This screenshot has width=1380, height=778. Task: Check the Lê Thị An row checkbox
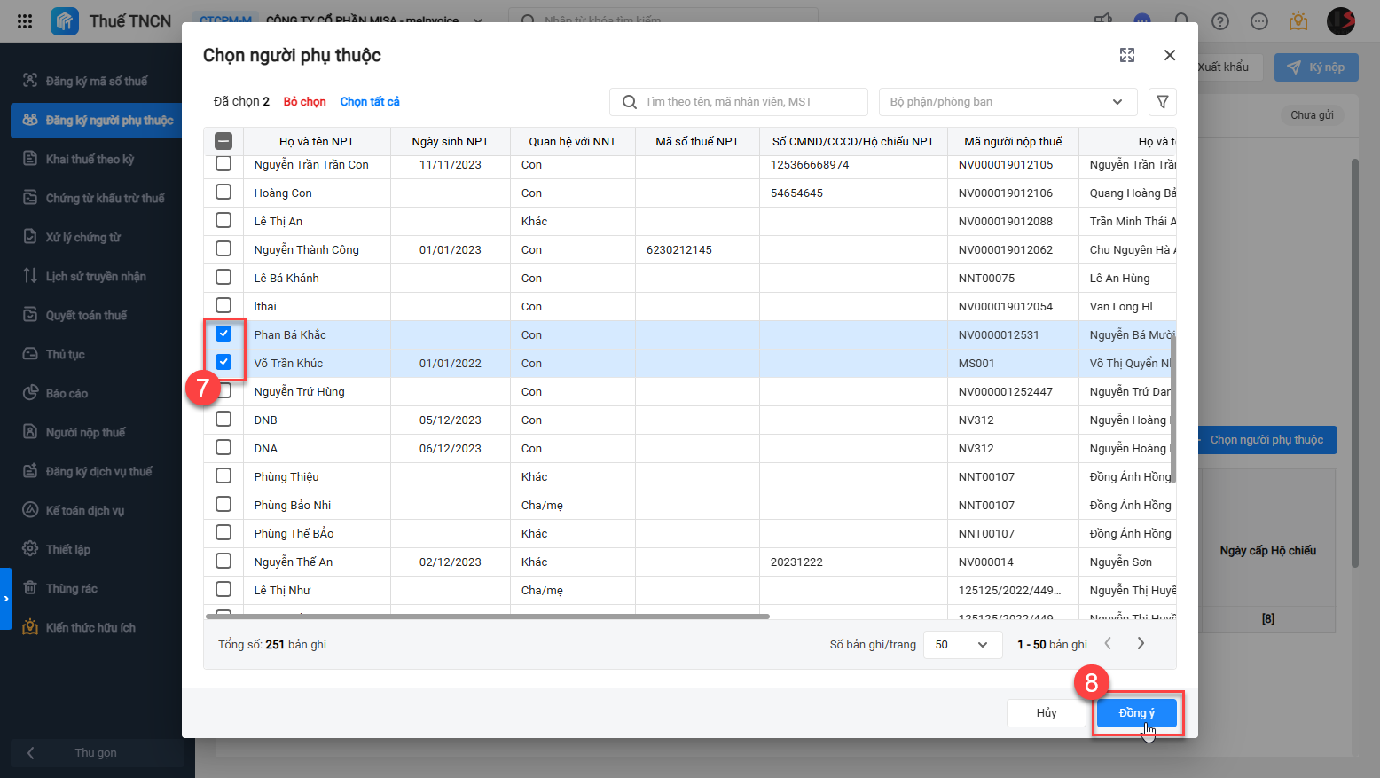tap(223, 221)
